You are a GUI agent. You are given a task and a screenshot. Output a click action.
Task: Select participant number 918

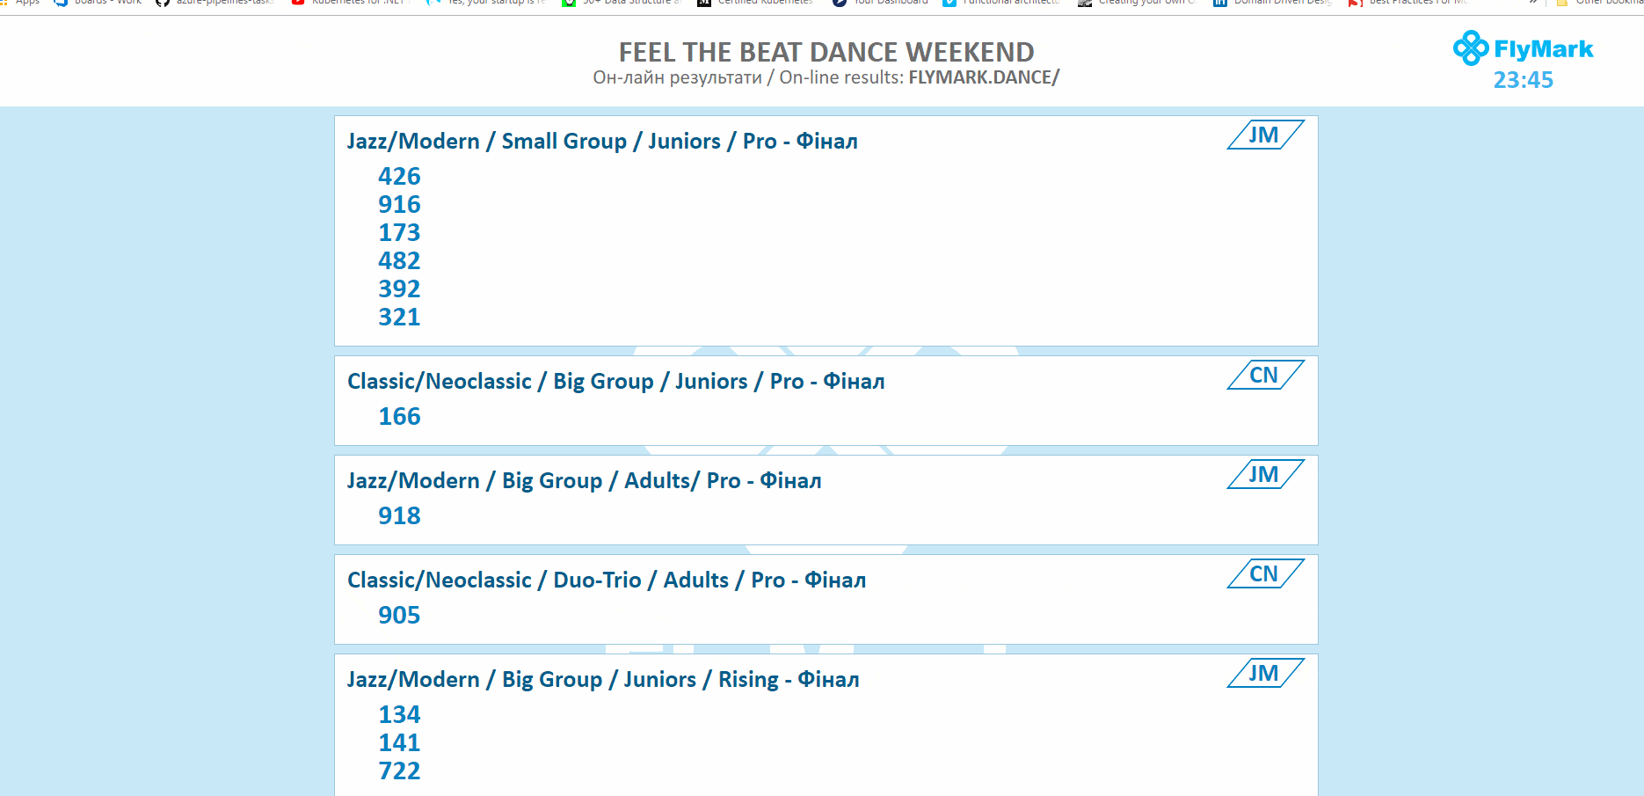click(399, 516)
